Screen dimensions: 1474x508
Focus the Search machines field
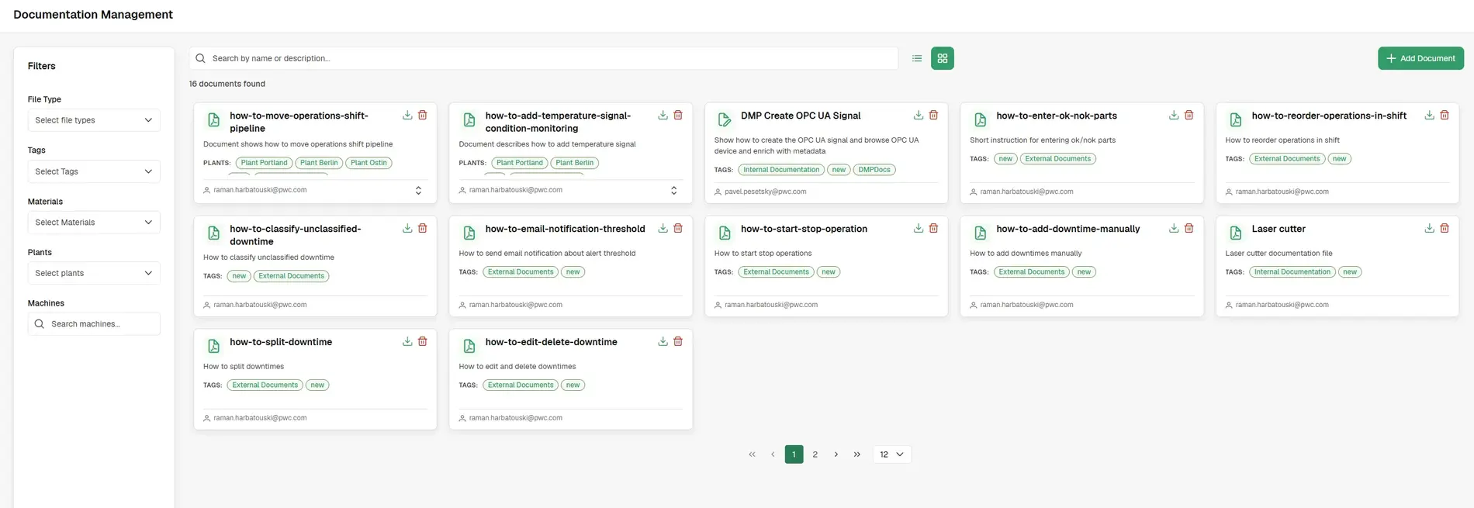click(94, 324)
